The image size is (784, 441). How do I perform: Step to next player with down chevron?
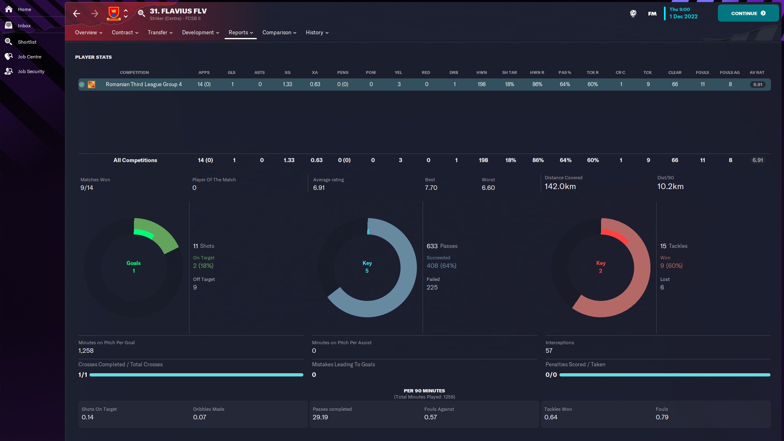[x=126, y=17]
